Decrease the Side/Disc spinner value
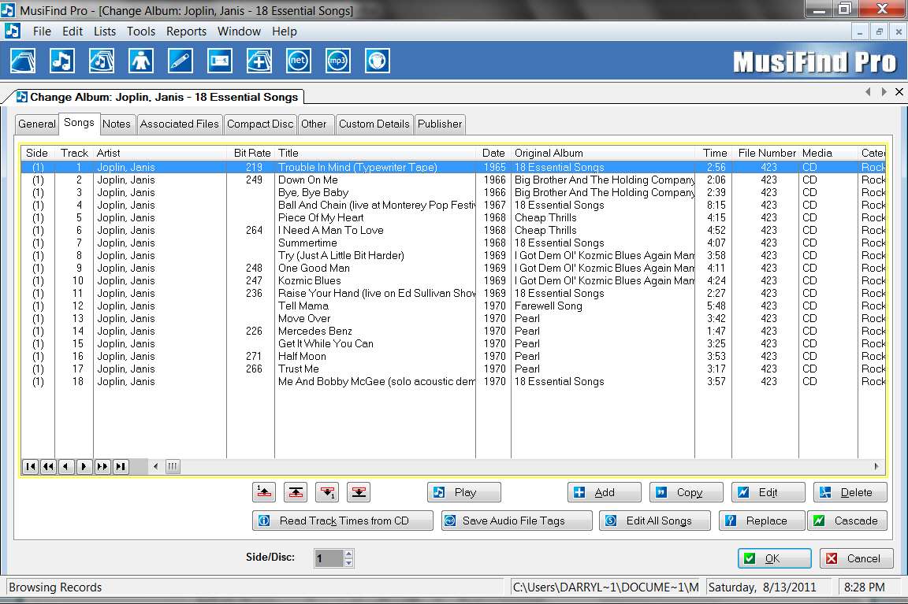Screen dimensions: 908x604 348,562
